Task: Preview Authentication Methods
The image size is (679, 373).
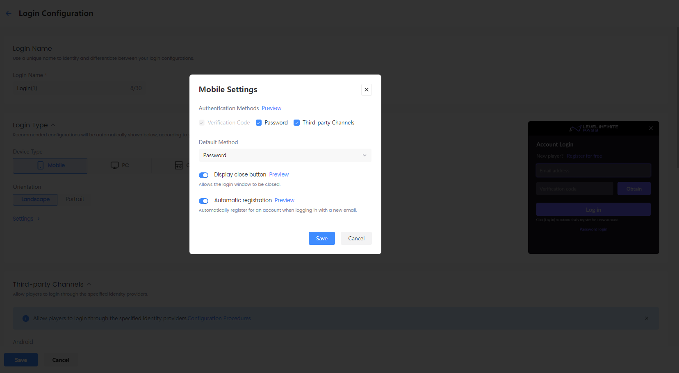Action: [x=271, y=108]
